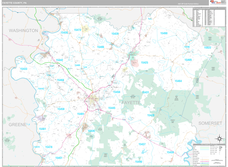Click the compass rose icon
The image size is (228, 167).
tap(219, 138)
